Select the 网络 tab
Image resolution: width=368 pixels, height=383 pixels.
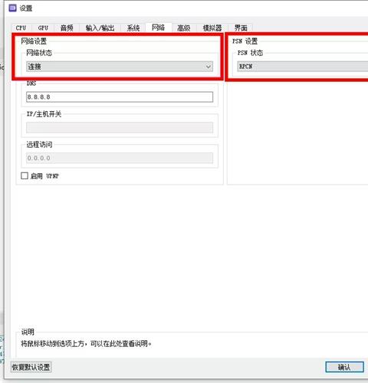(158, 28)
